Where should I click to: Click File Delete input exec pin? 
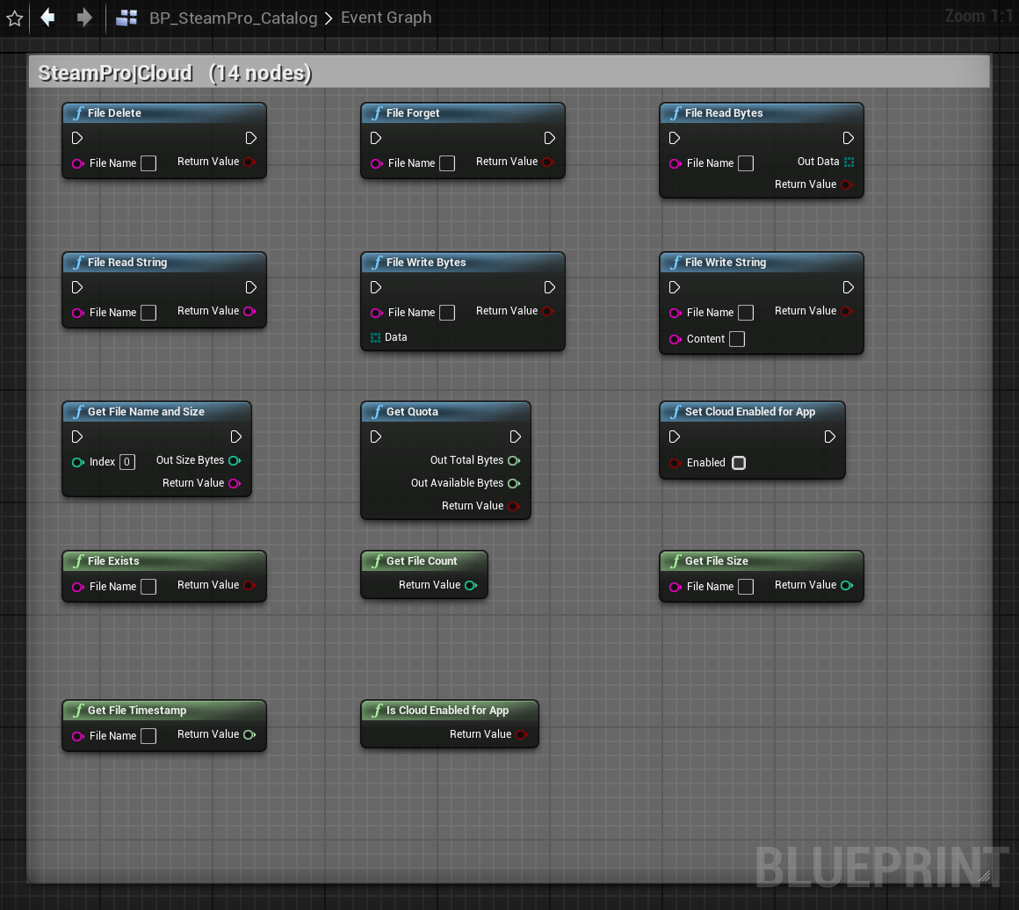[76, 138]
